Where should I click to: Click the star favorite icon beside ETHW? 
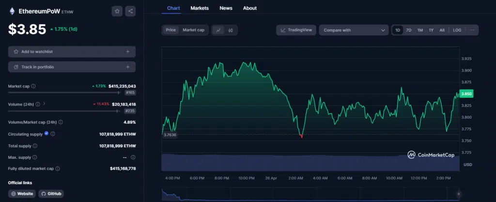click(x=117, y=11)
